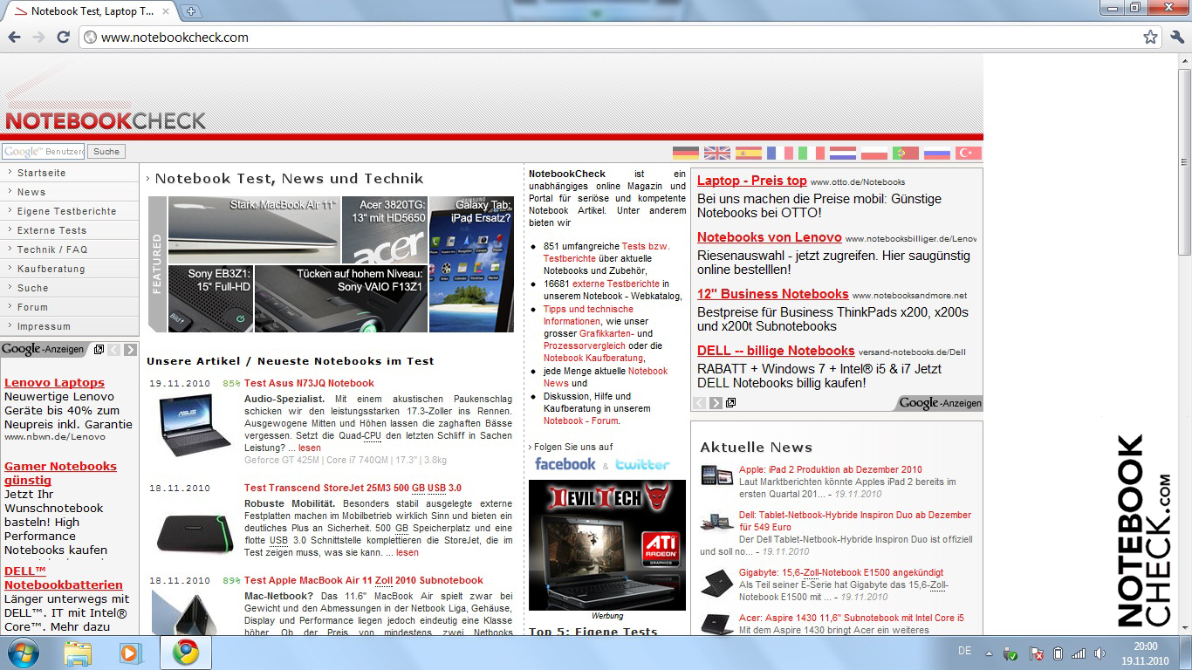Open Windows Explorer from taskbar
This screenshot has width=1192, height=670.
point(78,653)
